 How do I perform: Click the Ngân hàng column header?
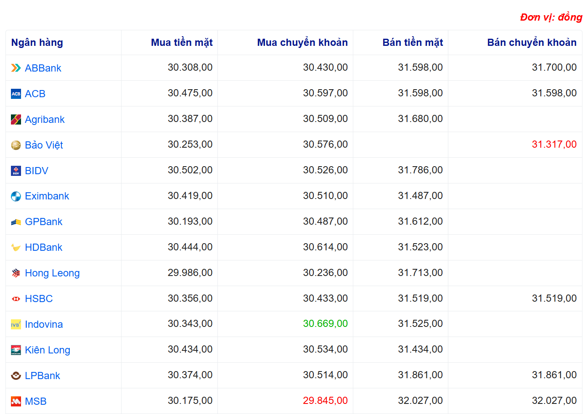[x=37, y=42]
